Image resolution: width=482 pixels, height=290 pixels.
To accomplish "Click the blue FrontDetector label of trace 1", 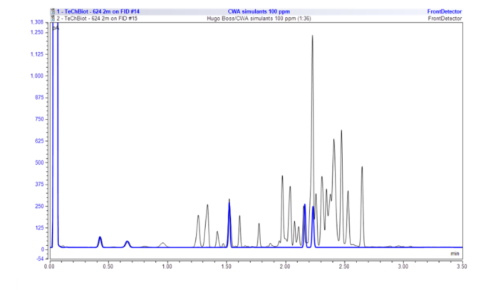I will 444,11.
